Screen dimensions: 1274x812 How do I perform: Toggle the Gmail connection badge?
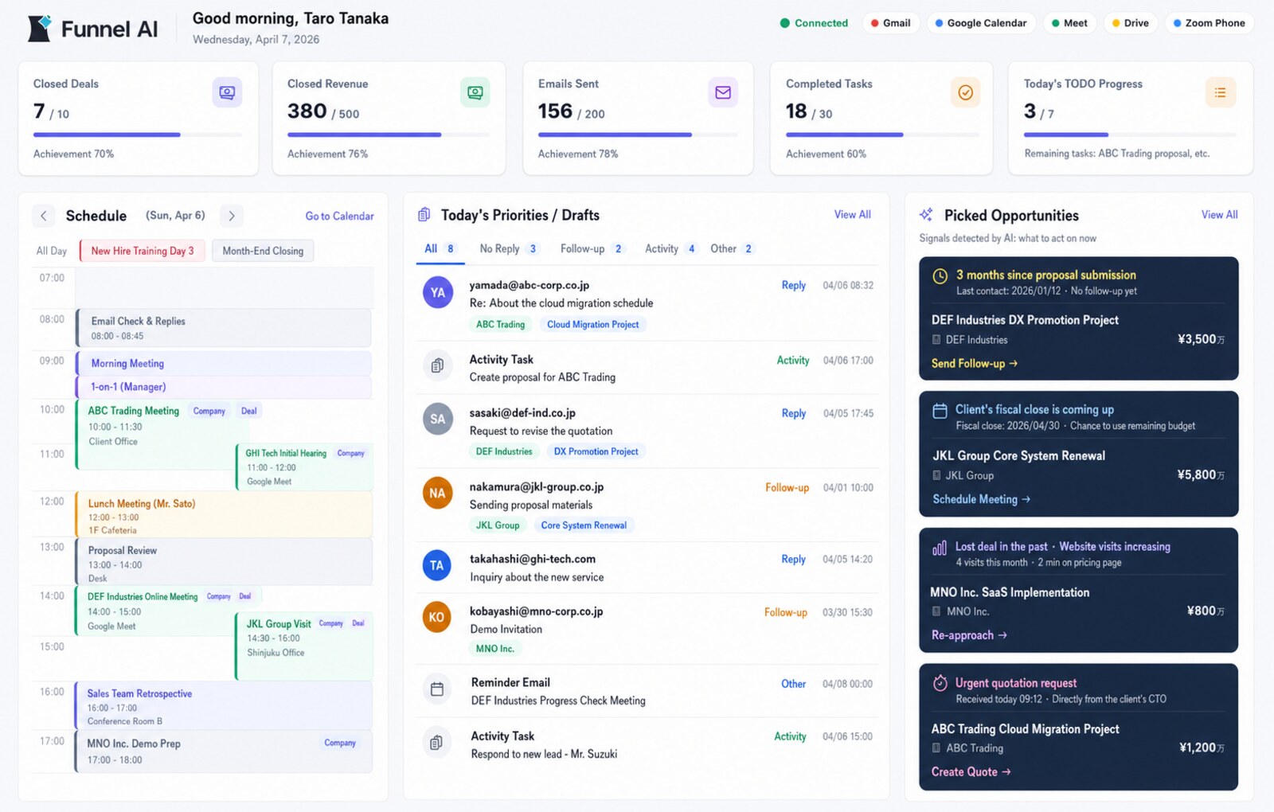tap(891, 23)
